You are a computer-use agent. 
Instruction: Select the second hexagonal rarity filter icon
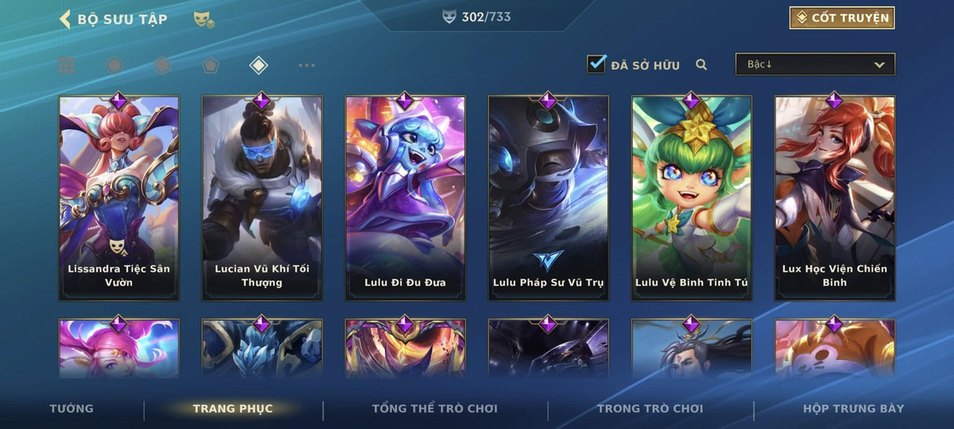162,66
